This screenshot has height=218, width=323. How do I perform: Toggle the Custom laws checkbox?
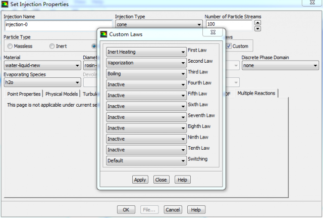[229, 47]
